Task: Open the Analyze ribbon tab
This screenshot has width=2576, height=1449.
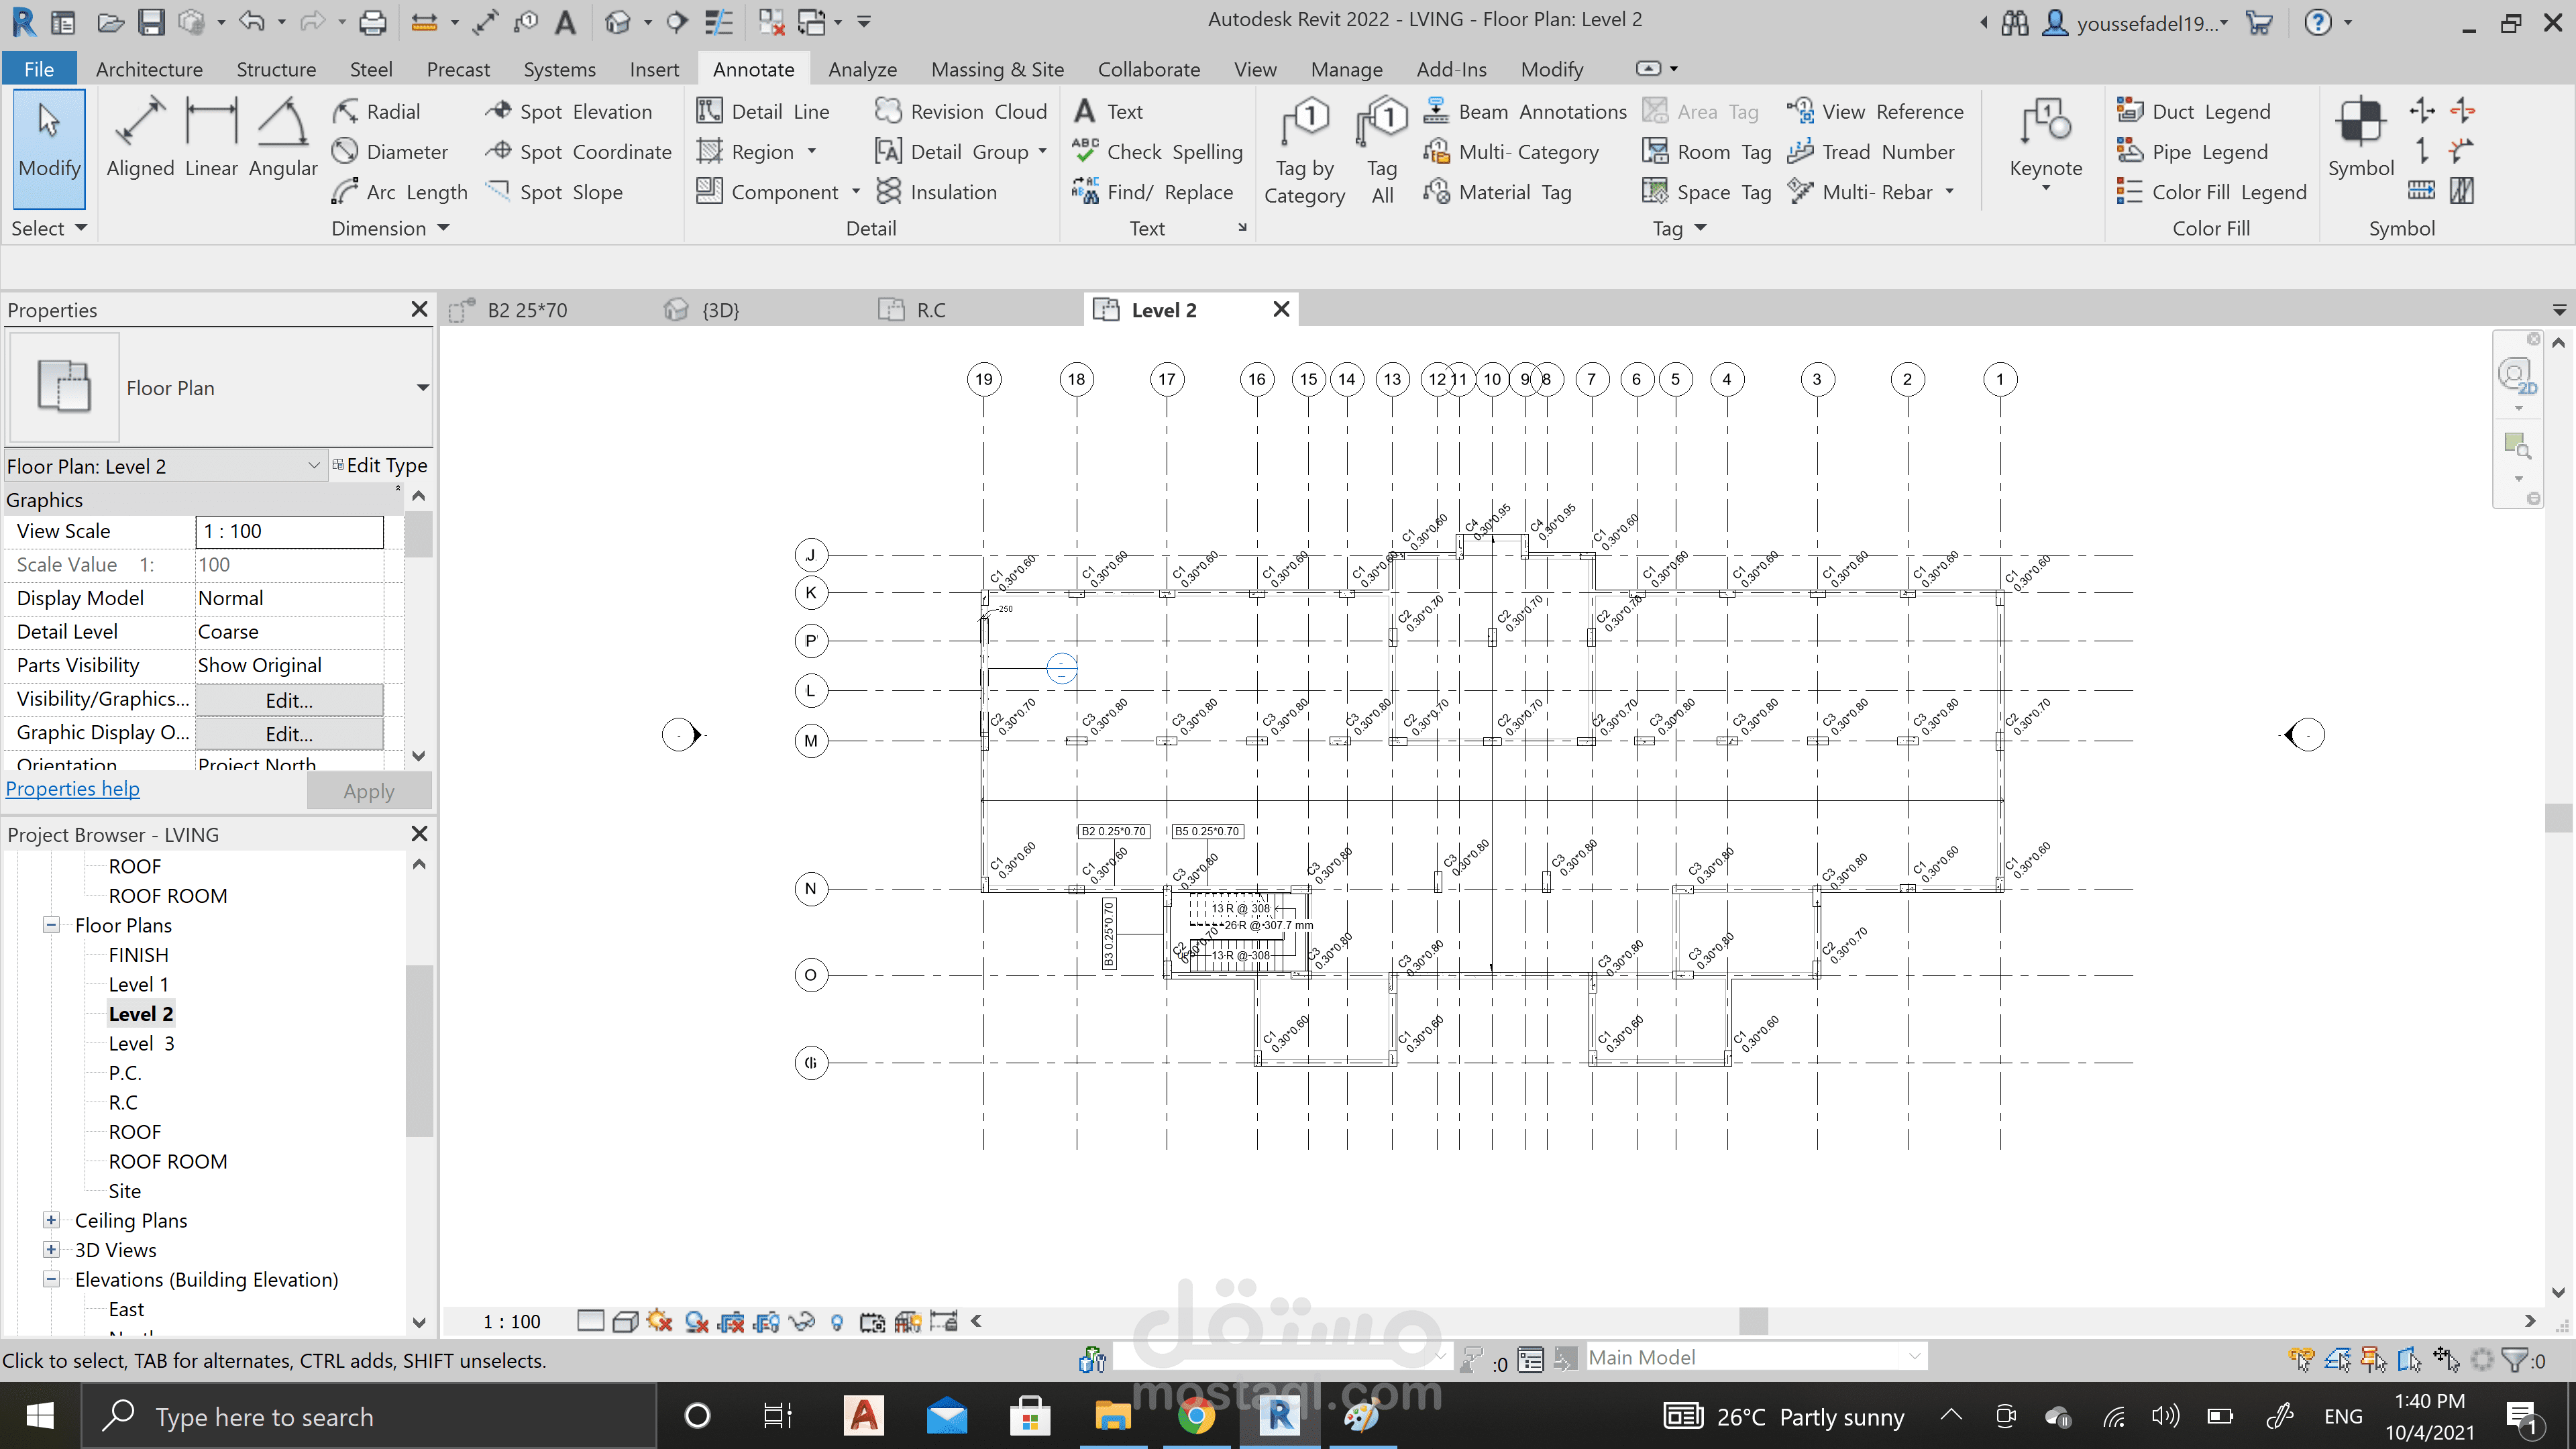Action: point(862,69)
